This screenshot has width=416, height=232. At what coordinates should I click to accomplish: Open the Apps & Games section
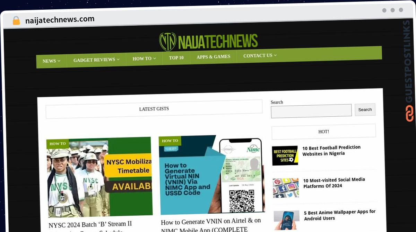coord(213,56)
